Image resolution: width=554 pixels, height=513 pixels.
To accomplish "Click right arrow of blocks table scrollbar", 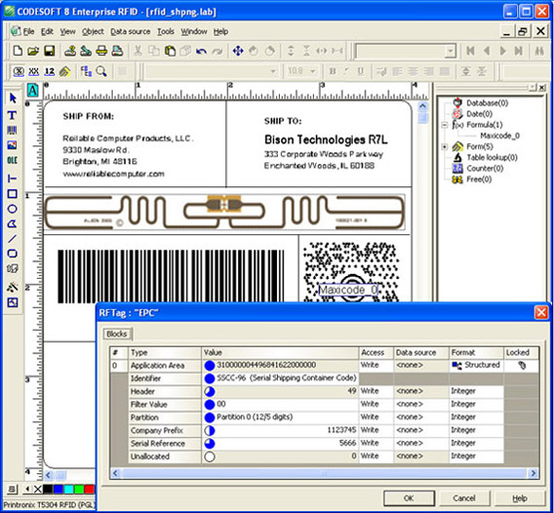I will click(533, 473).
